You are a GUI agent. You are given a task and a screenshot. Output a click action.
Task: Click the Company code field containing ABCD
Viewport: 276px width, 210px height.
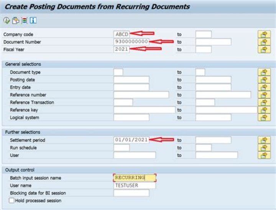pyautogui.click(x=122, y=34)
